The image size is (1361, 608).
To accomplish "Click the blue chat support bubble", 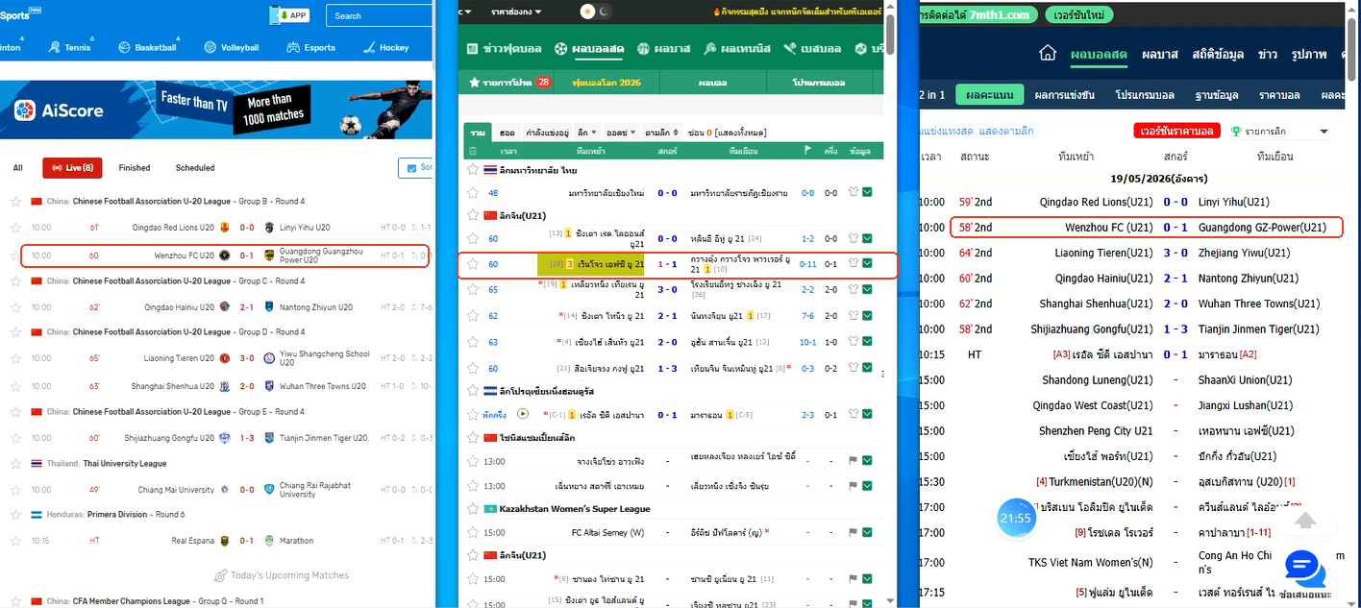I will (1304, 569).
